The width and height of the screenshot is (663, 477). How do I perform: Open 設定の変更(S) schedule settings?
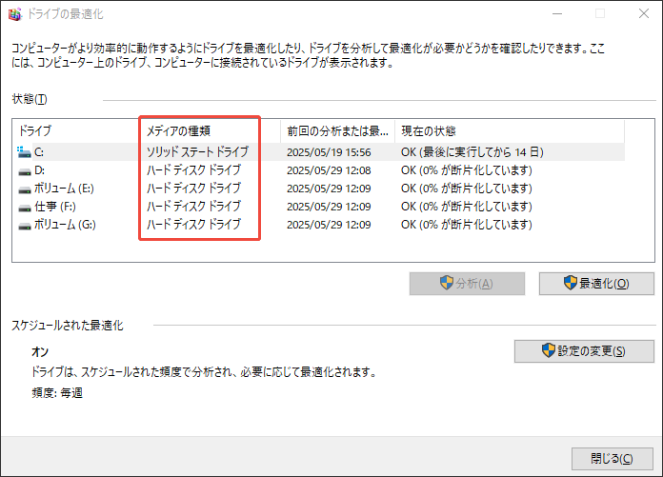pyautogui.click(x=584, y=351)
